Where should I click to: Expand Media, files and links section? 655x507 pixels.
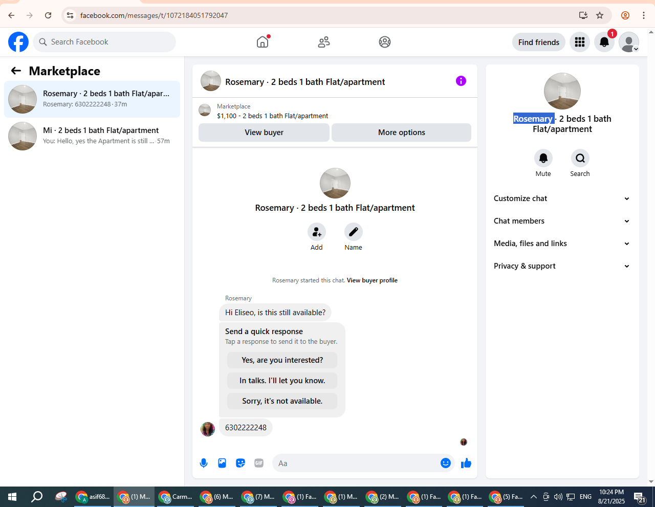click(562, 244)
